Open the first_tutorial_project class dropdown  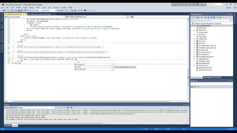coord(35,17)
